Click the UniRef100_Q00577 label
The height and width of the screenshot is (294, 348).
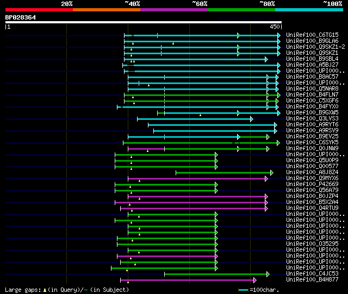312,167
